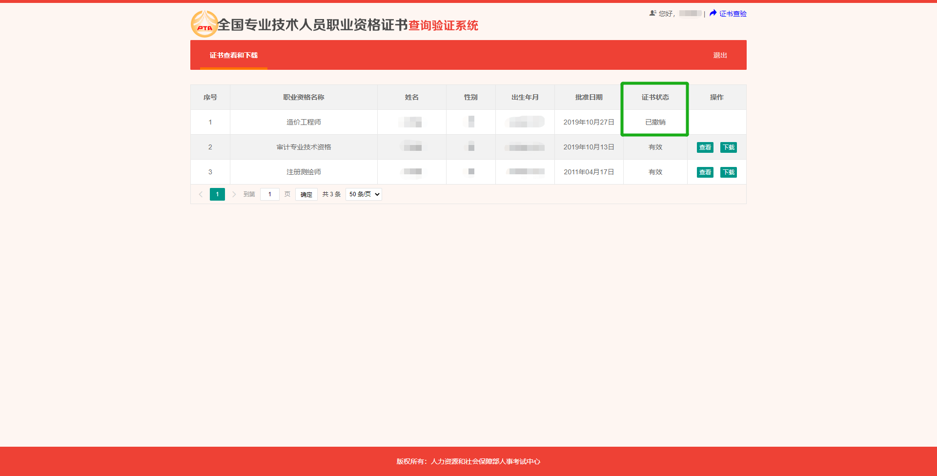Click the 已撤销 status in row one

click(x=654, y=122)
